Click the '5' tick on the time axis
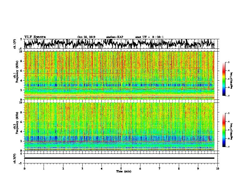This screenshot has height=189, width=245. 121,169
